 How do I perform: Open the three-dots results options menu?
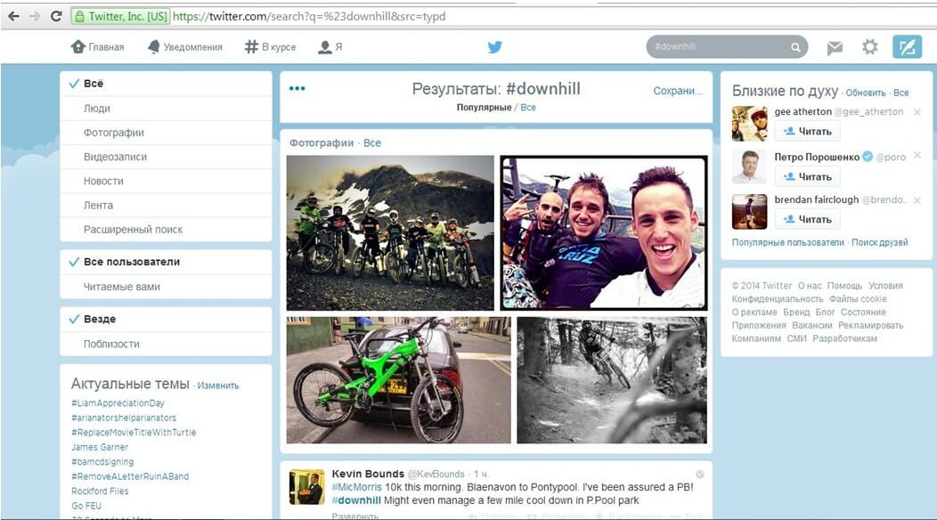click(x=297, y=88)
